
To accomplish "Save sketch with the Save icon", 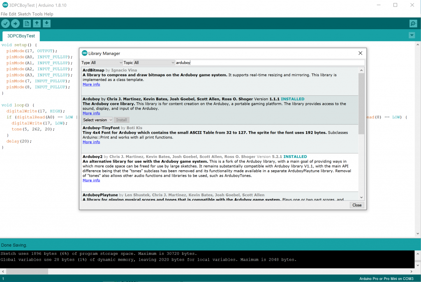I will click(47, 23).
